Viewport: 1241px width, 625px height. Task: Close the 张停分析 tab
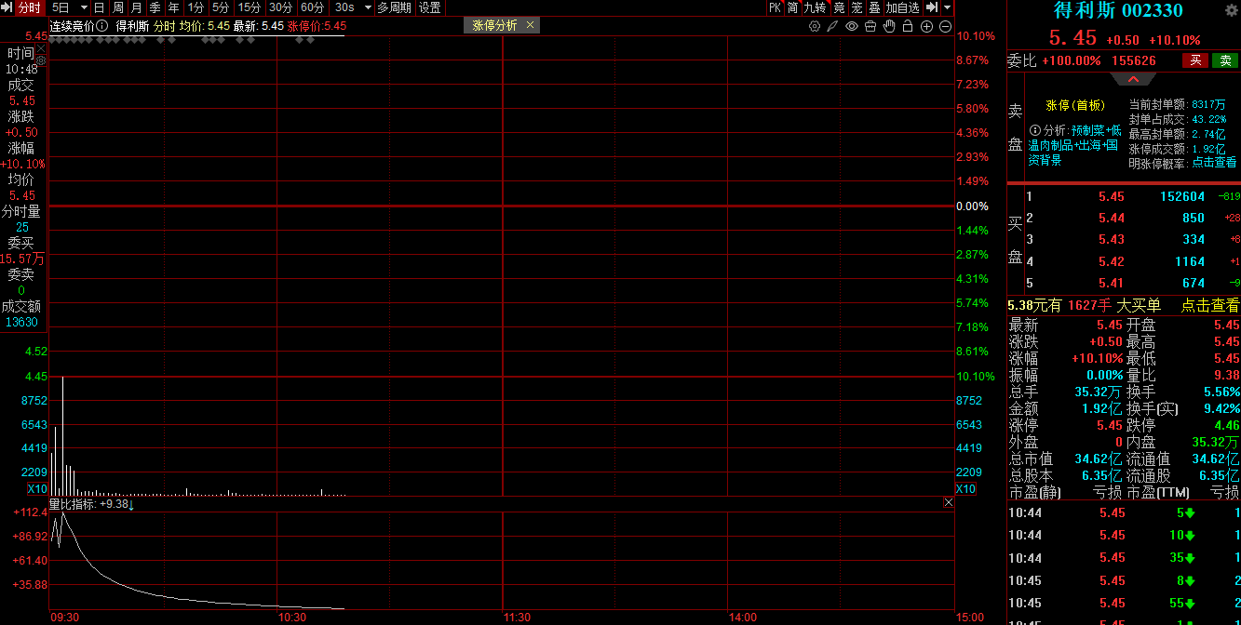pyautogui.click(x=531, y=26)
